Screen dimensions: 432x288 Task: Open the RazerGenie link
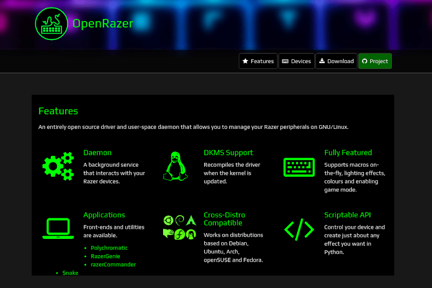coord(106,256)
